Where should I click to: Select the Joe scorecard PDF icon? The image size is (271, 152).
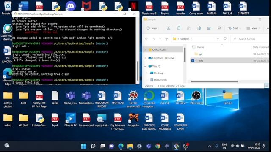point(86,120)
